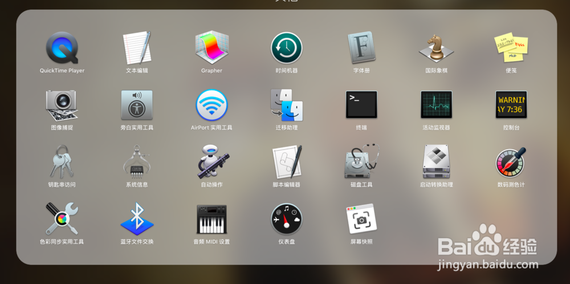This screenshot has height=284, width=570.
Task: Click the "终端" label text
Action: tap(361, 128)
